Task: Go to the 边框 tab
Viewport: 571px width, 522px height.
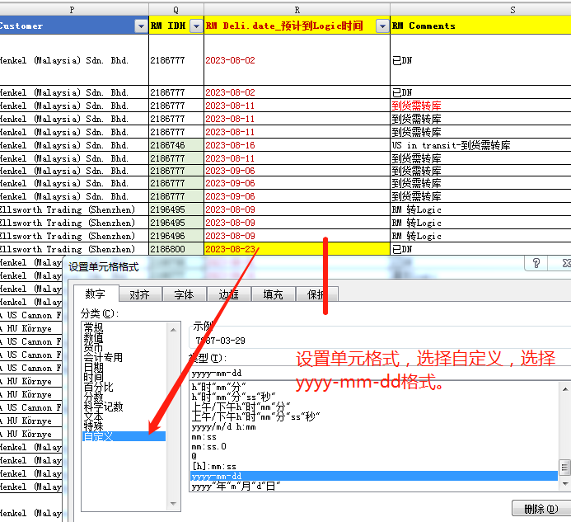Action: tap(228, 294)
